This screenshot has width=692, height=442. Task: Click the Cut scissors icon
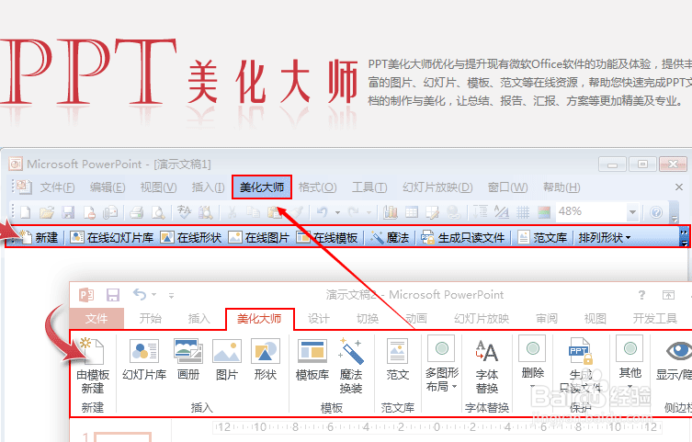232,212
